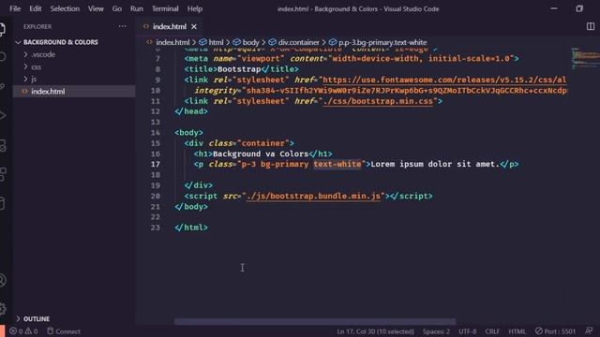Open the Explorer activity bar icon
The width and height of the screenshot is (600, 337).
click(x=2, y=29)
